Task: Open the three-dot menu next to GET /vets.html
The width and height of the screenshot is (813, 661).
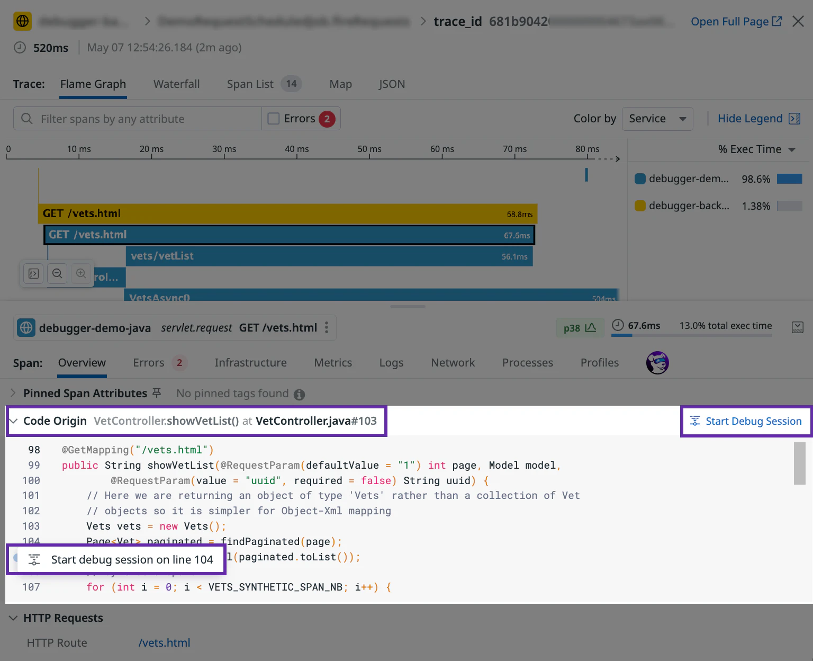Action: (x=326, y=327)
